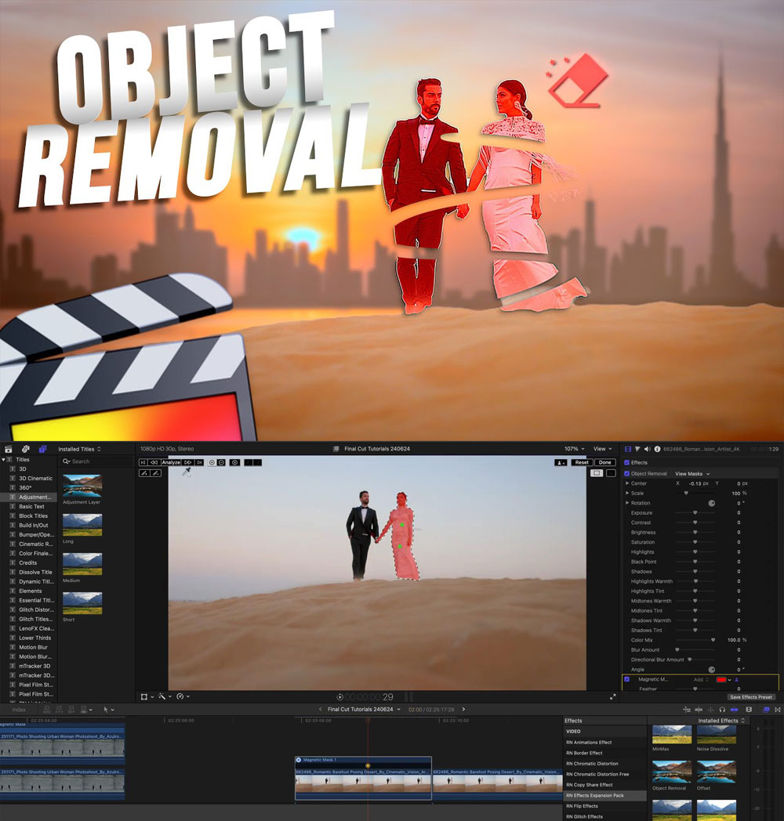Open the Installed Titles popup
Image resolution: width=784 pixels, height=821 pixels.
point(79,449)
